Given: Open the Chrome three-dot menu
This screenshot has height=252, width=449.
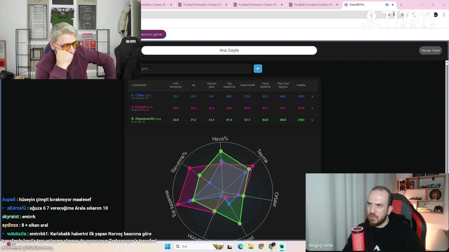Looking at the screenshot, I should click(x=444, y=15).
